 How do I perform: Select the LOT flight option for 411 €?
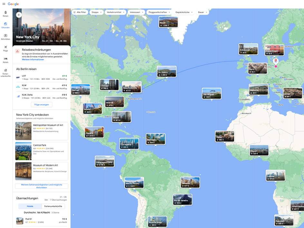pyautogui.click(x=42, y=77)
